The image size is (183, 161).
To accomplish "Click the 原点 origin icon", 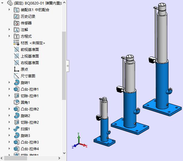I will click(x=17, y=69).
